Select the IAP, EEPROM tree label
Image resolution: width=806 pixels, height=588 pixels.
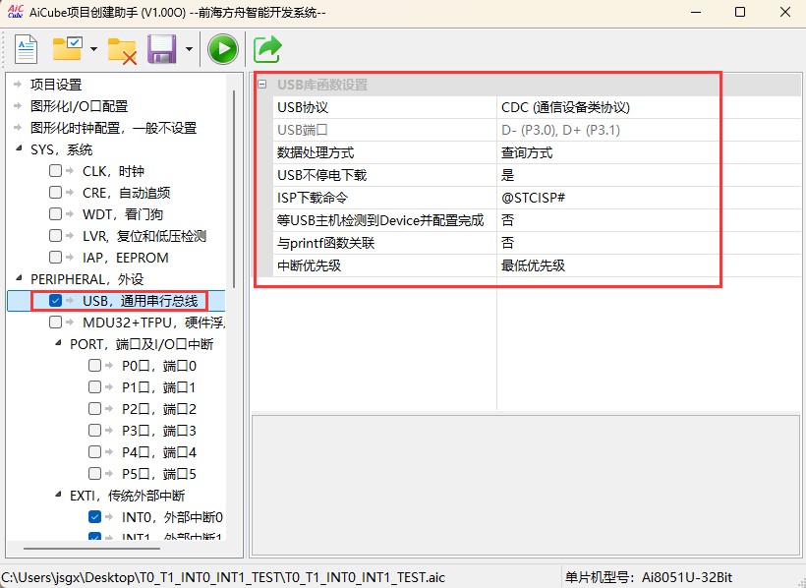(x=126, y=258)
